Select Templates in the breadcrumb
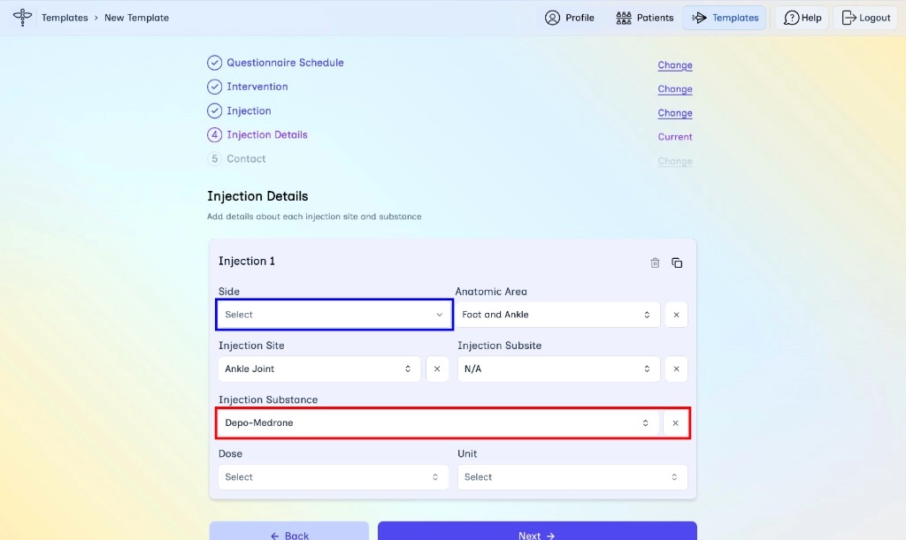Screen dimensions: 906x540 65,18
